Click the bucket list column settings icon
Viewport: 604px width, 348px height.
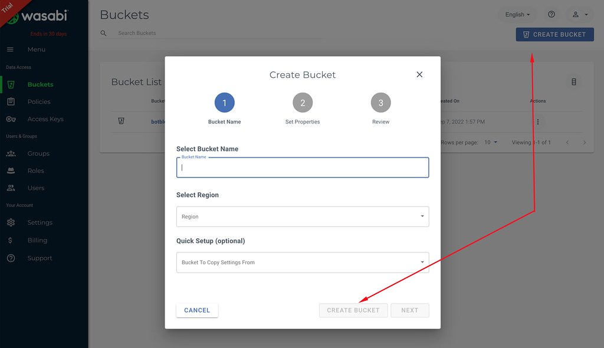(573, 82)
